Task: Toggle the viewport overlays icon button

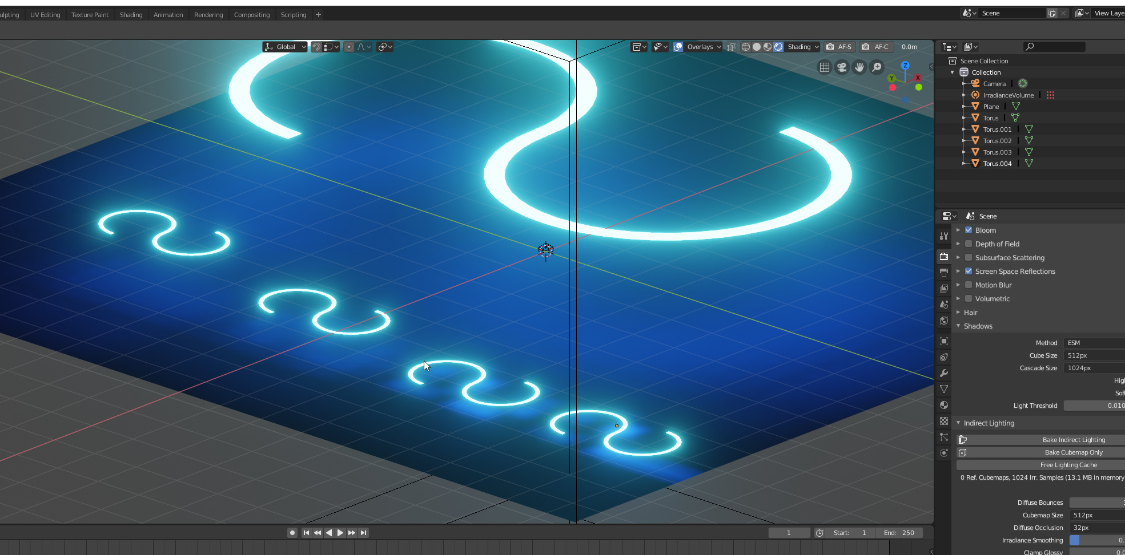Action: coord(678,47)
